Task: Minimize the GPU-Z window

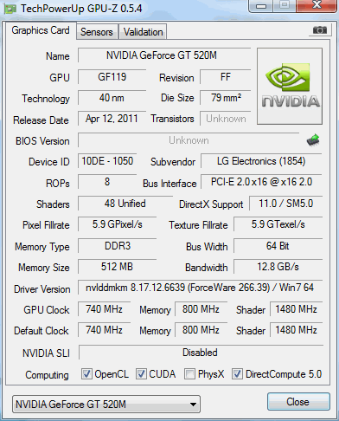Action: coord(260,6)
